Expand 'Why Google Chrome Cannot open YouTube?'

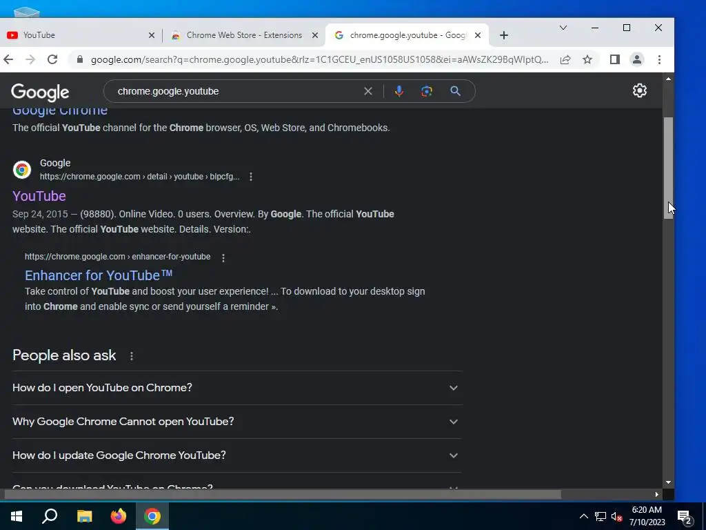tap(237, 422)
